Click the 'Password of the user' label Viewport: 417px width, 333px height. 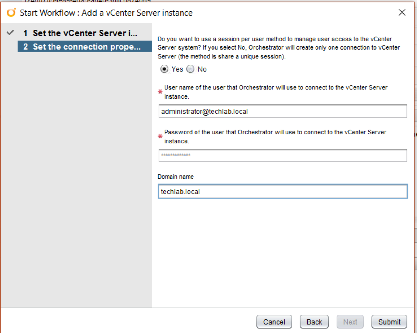point(275,137)
